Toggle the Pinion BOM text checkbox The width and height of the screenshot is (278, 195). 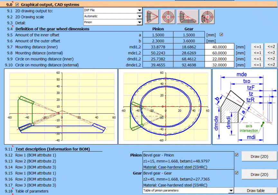point(237,155)
